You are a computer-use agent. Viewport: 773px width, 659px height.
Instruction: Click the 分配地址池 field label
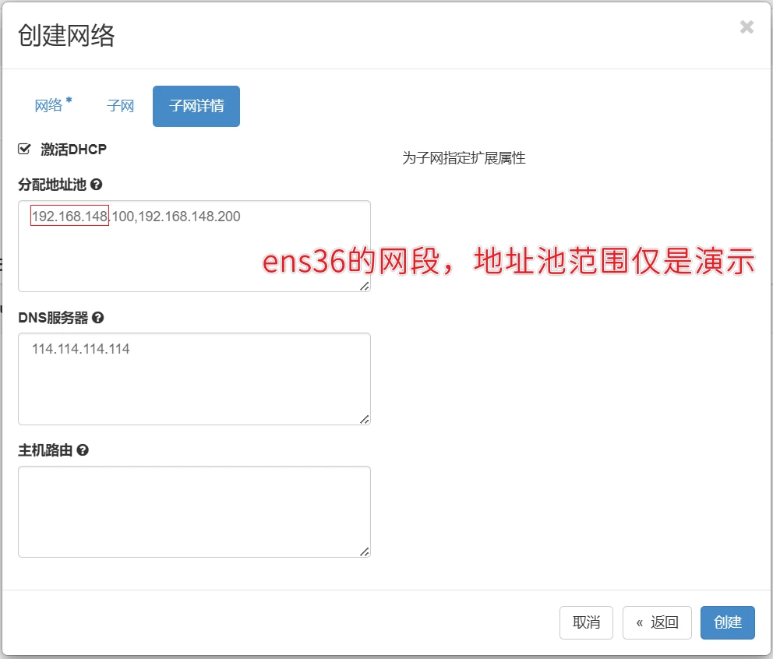coord(52,185)
